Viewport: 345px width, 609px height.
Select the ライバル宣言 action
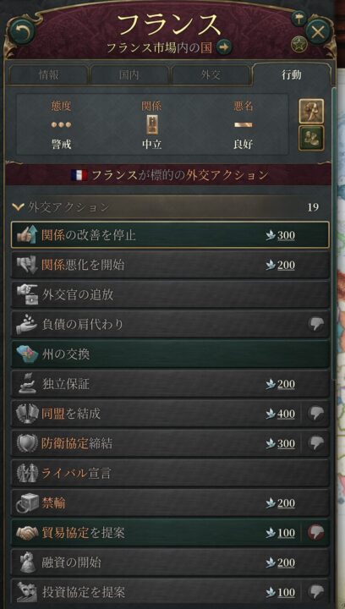point(170,473)
